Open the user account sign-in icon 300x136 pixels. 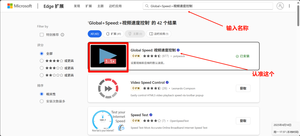[280, 6]
